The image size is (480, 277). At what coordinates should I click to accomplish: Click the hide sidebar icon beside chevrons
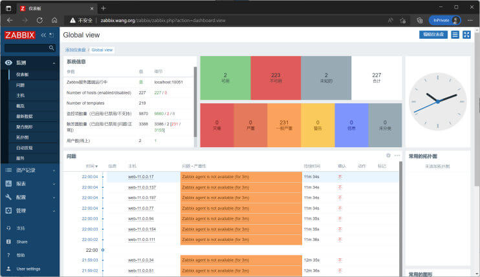click(x=52, y=35)
